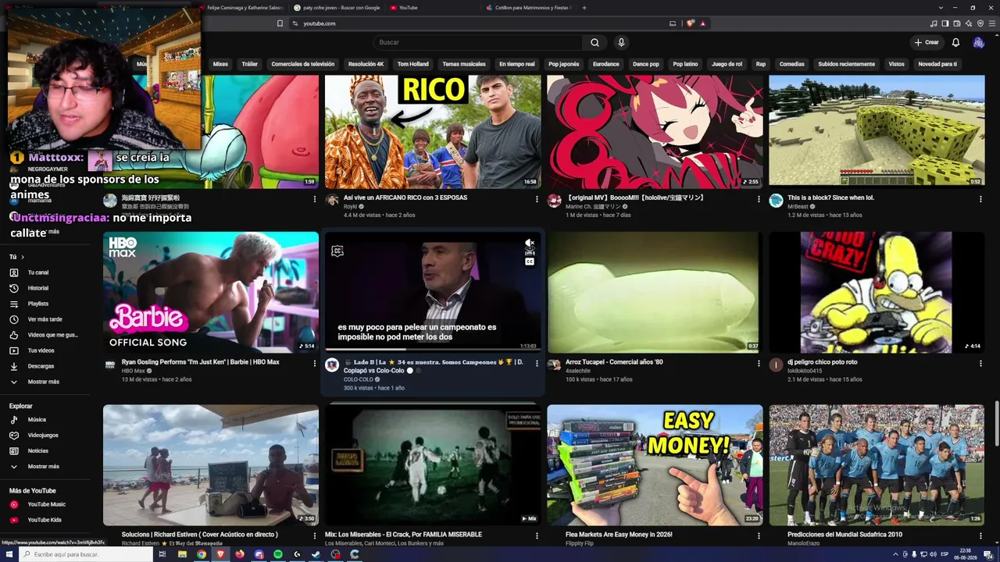Unmute the previewing Colo-Colo video
Image resolution: width=1000 pixels, height=562 pixels.
click(x=530, y=244)
